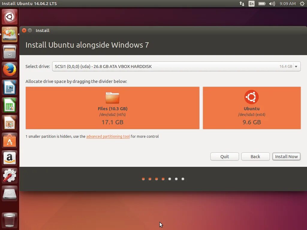Close the Install window
Image resolution: width=307 pixels, height=230 pixels.
pyautogui.click(x=24, y=30)
